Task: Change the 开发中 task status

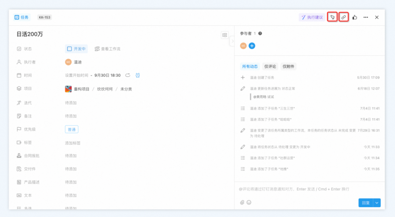Action: point(76,49)
